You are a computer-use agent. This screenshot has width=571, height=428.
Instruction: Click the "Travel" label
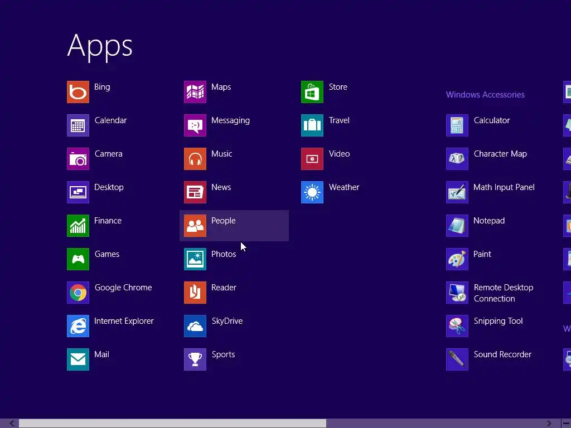[x=339, y=120]
